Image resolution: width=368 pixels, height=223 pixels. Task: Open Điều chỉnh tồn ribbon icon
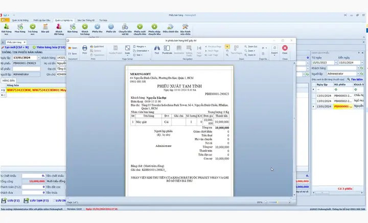(171, 28)
